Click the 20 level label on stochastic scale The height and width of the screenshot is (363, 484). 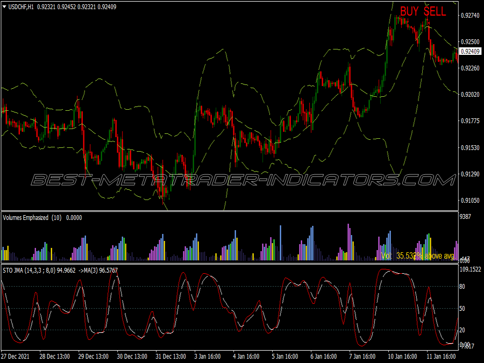point(462,330)
